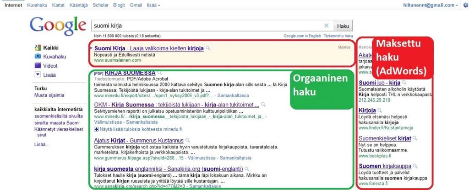The image size is (469, 190).
Task: Open the Internet tab in top bar
Action: point(13,5)
